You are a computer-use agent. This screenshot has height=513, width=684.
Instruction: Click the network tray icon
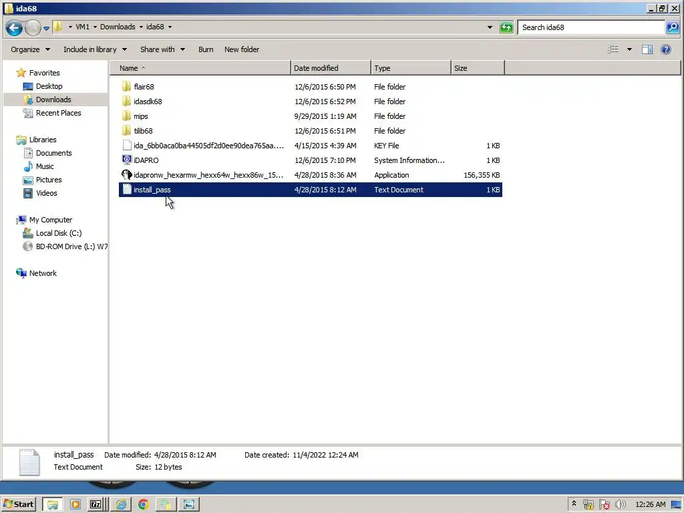[588, 504]
